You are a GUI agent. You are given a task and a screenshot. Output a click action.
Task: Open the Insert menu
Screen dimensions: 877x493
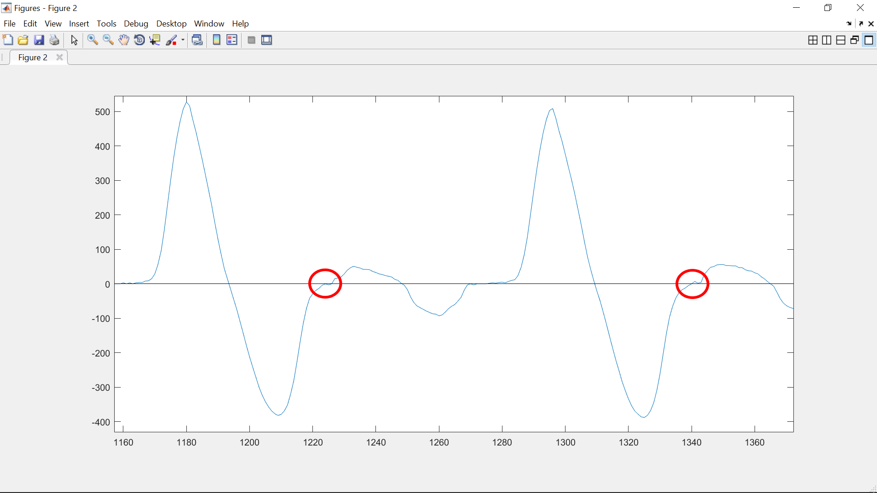79,24
